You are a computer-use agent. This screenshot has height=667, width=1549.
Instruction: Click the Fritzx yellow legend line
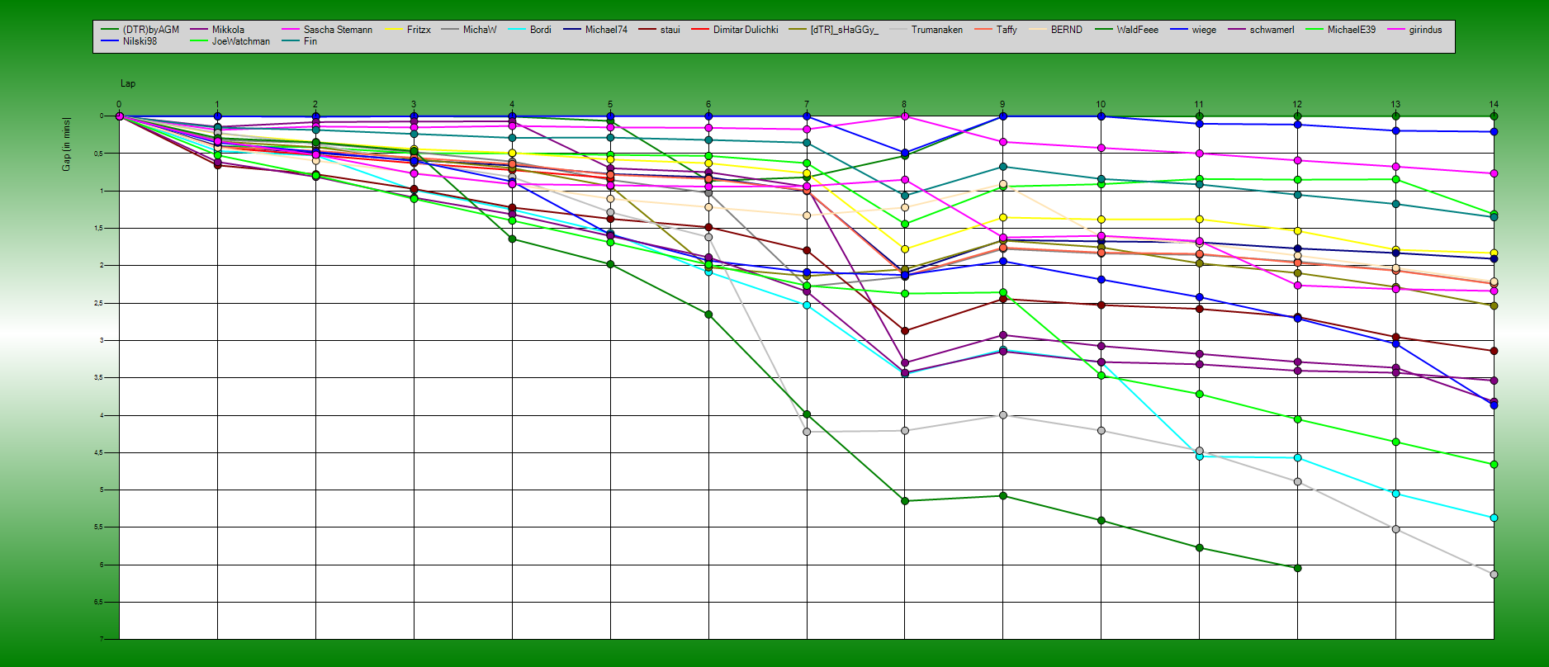click(x=395, y=30)
